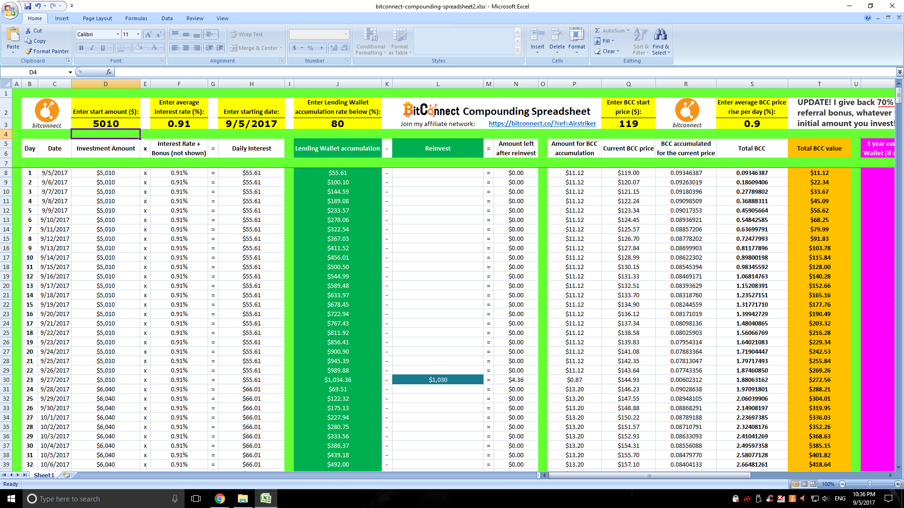Click column D header
Image resolution: width=904 pixels, height=508 pixels.
[105, 84]
